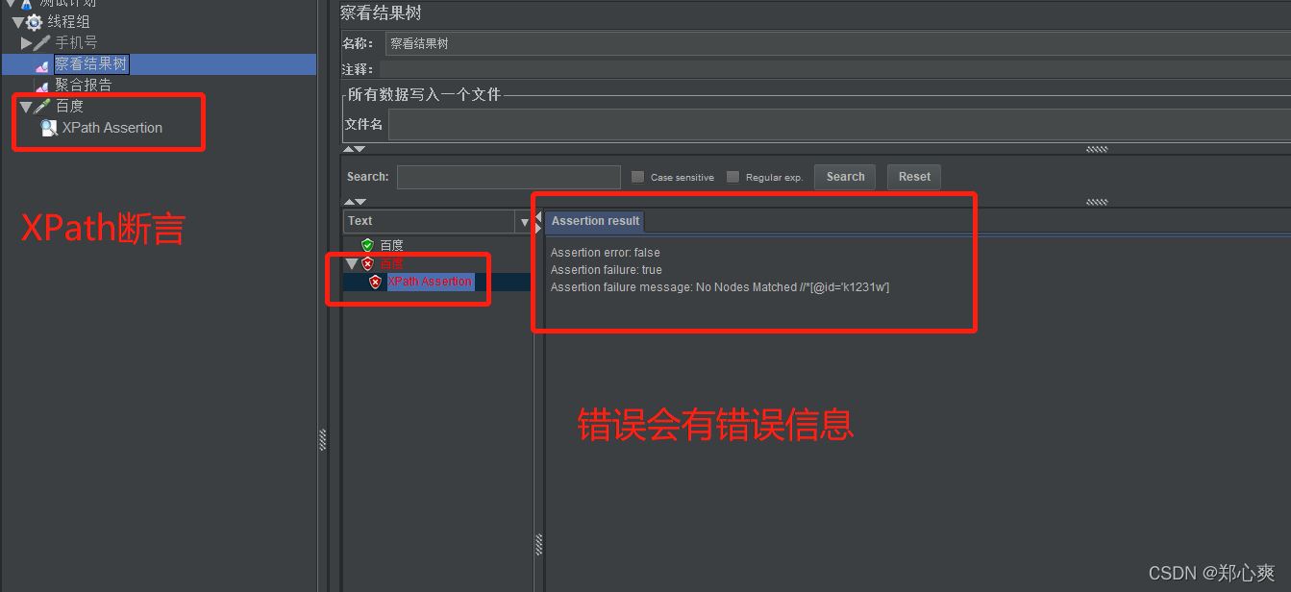Enable the Regular exp. checkbox

[732, 177]
